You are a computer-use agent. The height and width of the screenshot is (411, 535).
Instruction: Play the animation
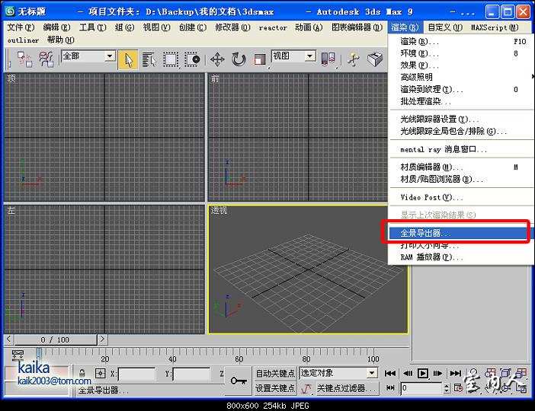tap(423, 373)
